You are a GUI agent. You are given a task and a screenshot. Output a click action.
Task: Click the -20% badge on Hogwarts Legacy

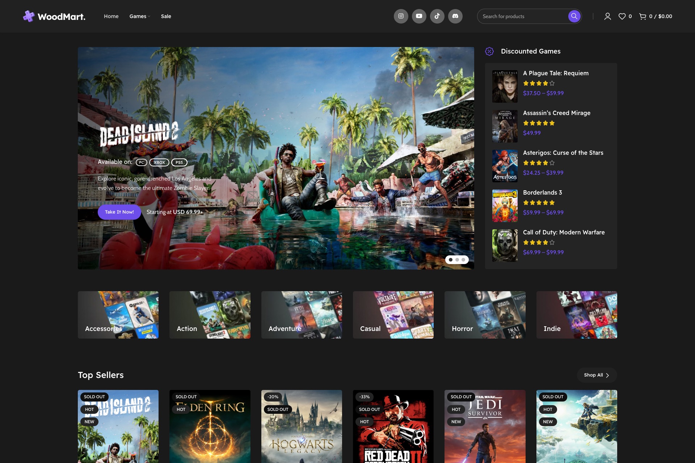point(273,397)
